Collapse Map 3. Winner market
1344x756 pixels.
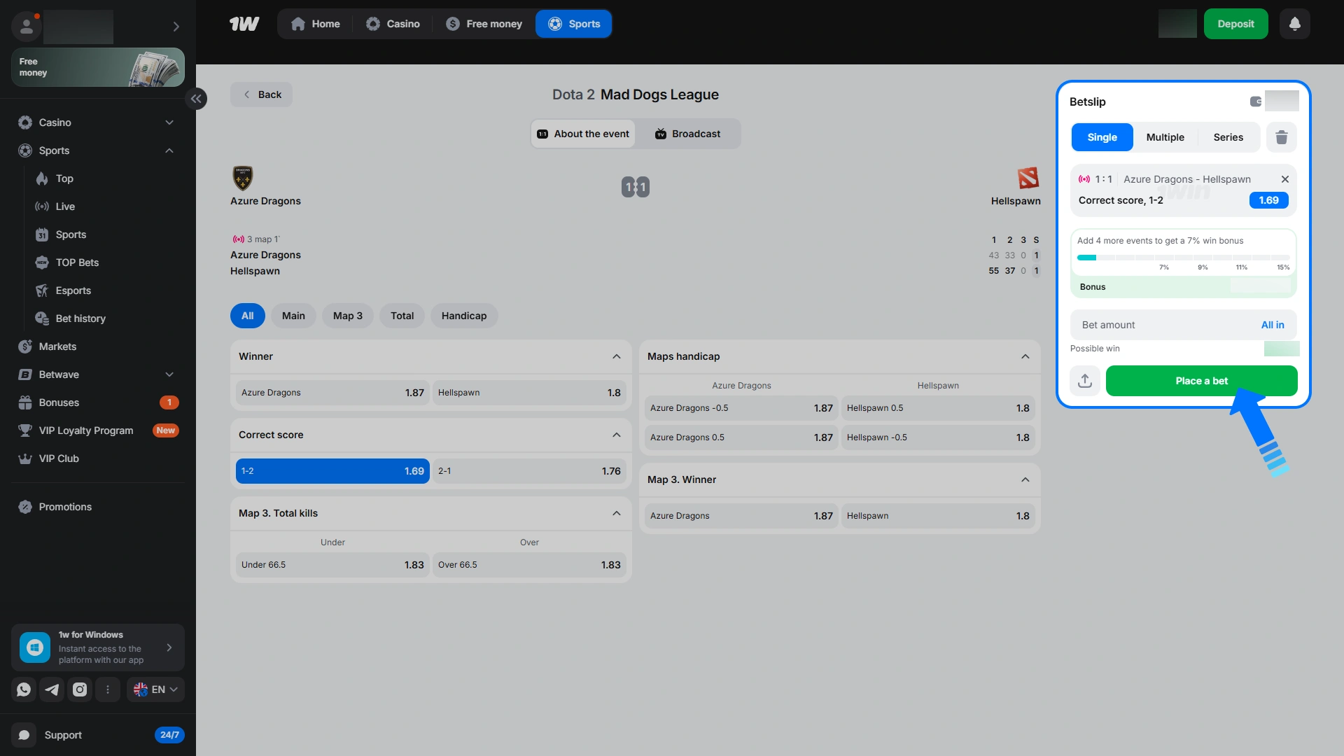(1025, 479)
